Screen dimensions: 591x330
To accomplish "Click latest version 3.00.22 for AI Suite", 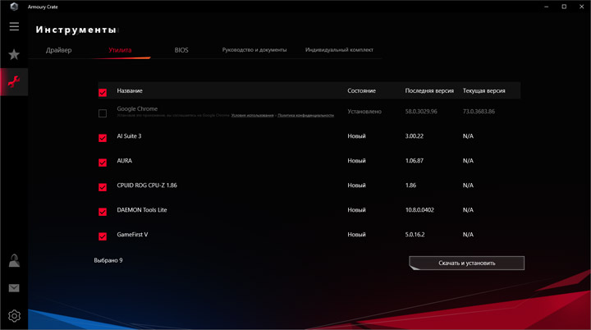I will (x=415, y=136).
